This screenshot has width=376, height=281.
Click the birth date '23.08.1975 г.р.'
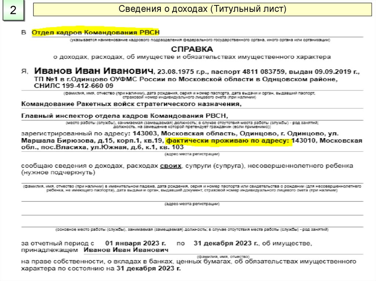point(183,72)
